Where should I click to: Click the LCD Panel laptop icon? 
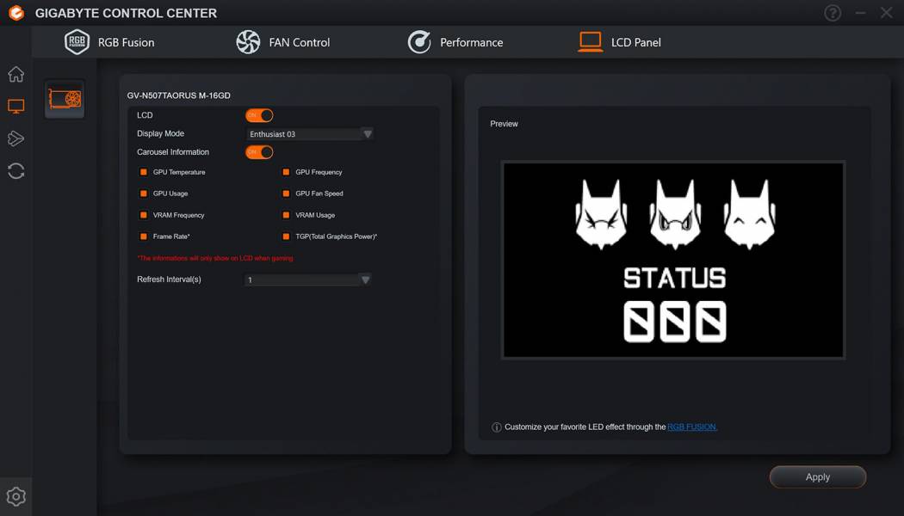coord(591,42)
